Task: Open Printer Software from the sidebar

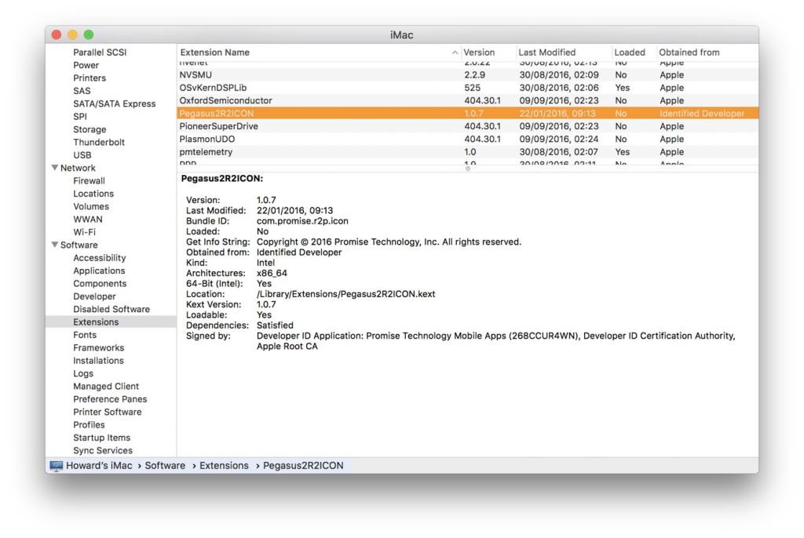Action: tap(108, 411)
